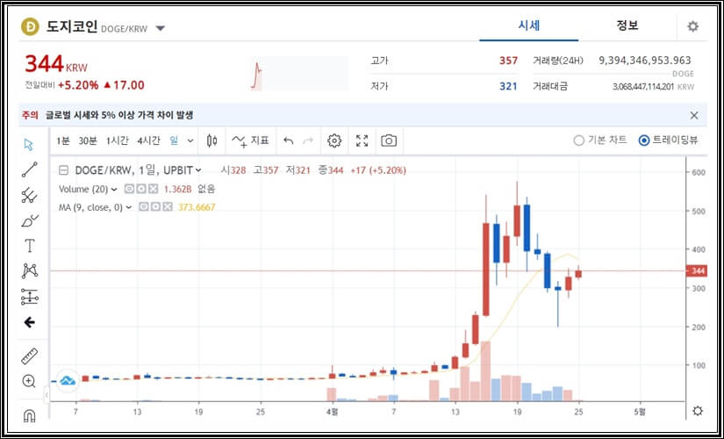Collapse the legend with minus box
Image resolution: width=724 pixels, height=439 pixels.
64,170
